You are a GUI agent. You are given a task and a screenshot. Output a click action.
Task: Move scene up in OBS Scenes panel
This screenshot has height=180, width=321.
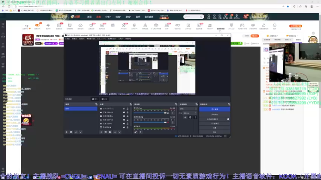tap(76, 132)
